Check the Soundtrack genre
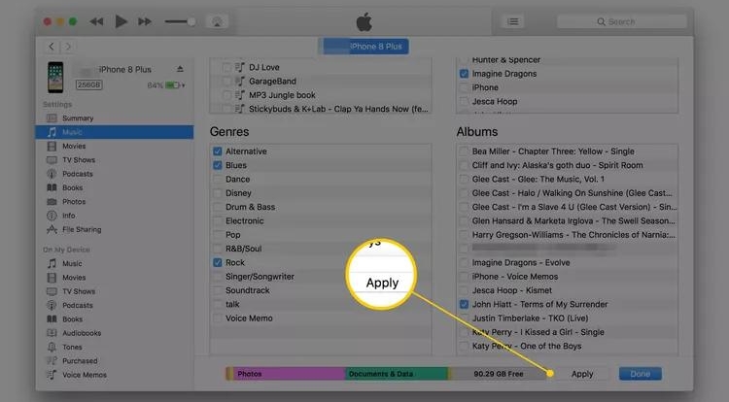The width and height of the screenshot is (729, 402). [x=217, y=290]
